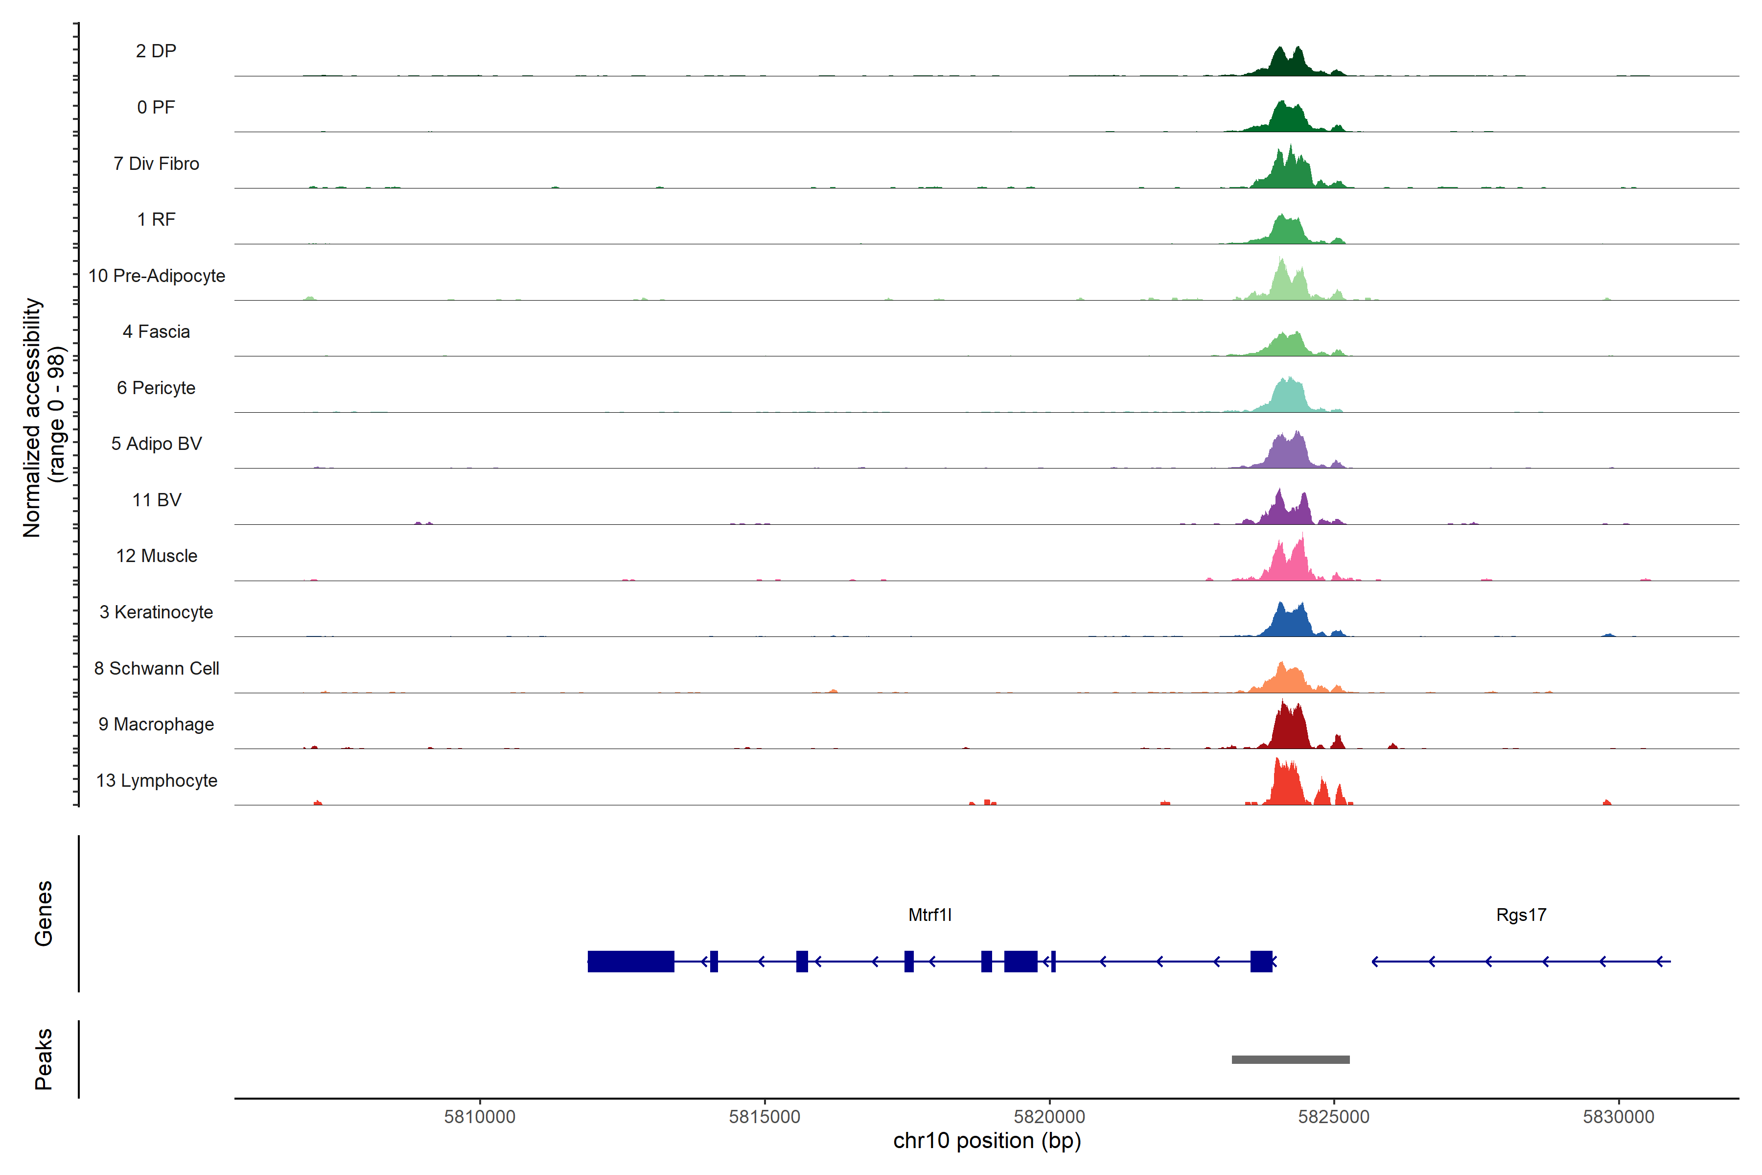Click the 10 Pre-Adipocyte track label
The height and width of the screenshot is (1175, 1762).
[157, 276]
